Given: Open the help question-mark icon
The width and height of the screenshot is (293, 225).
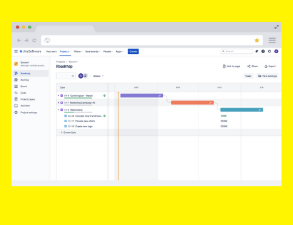Looking at the screenshot, I should [263, 51].
